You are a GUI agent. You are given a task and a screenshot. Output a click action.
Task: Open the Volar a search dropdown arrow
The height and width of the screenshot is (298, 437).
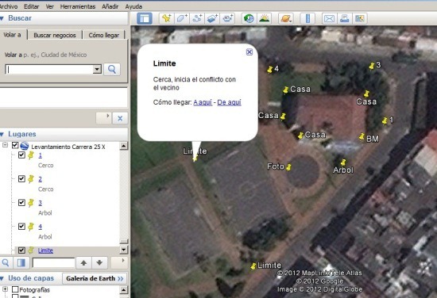pos(97,69)
